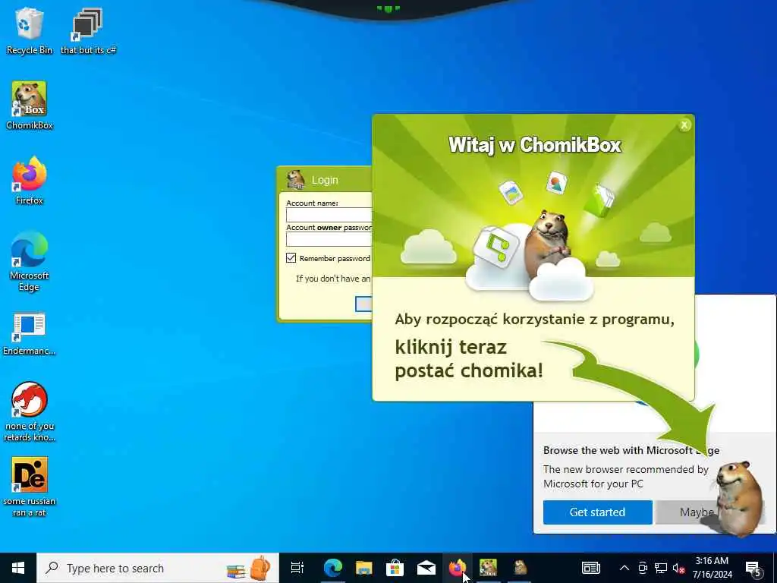Screen dimensions: 777x583
Task: Click the Maybe later button in Edge prompt
Action: [686, 512]
